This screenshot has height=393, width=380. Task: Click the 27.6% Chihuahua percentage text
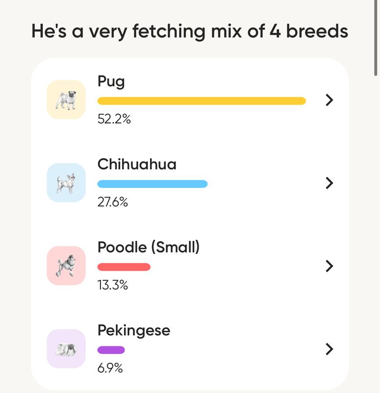click(113, 201)
